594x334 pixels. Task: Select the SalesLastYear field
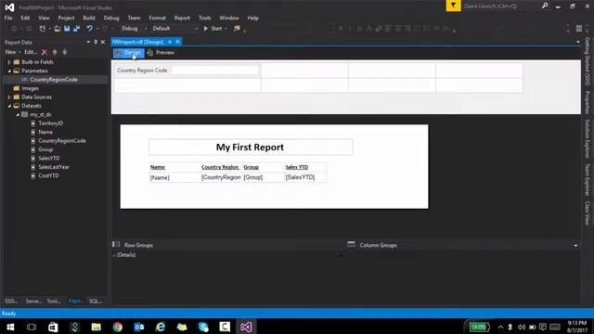pyautogui.click(x=54, y=167)
